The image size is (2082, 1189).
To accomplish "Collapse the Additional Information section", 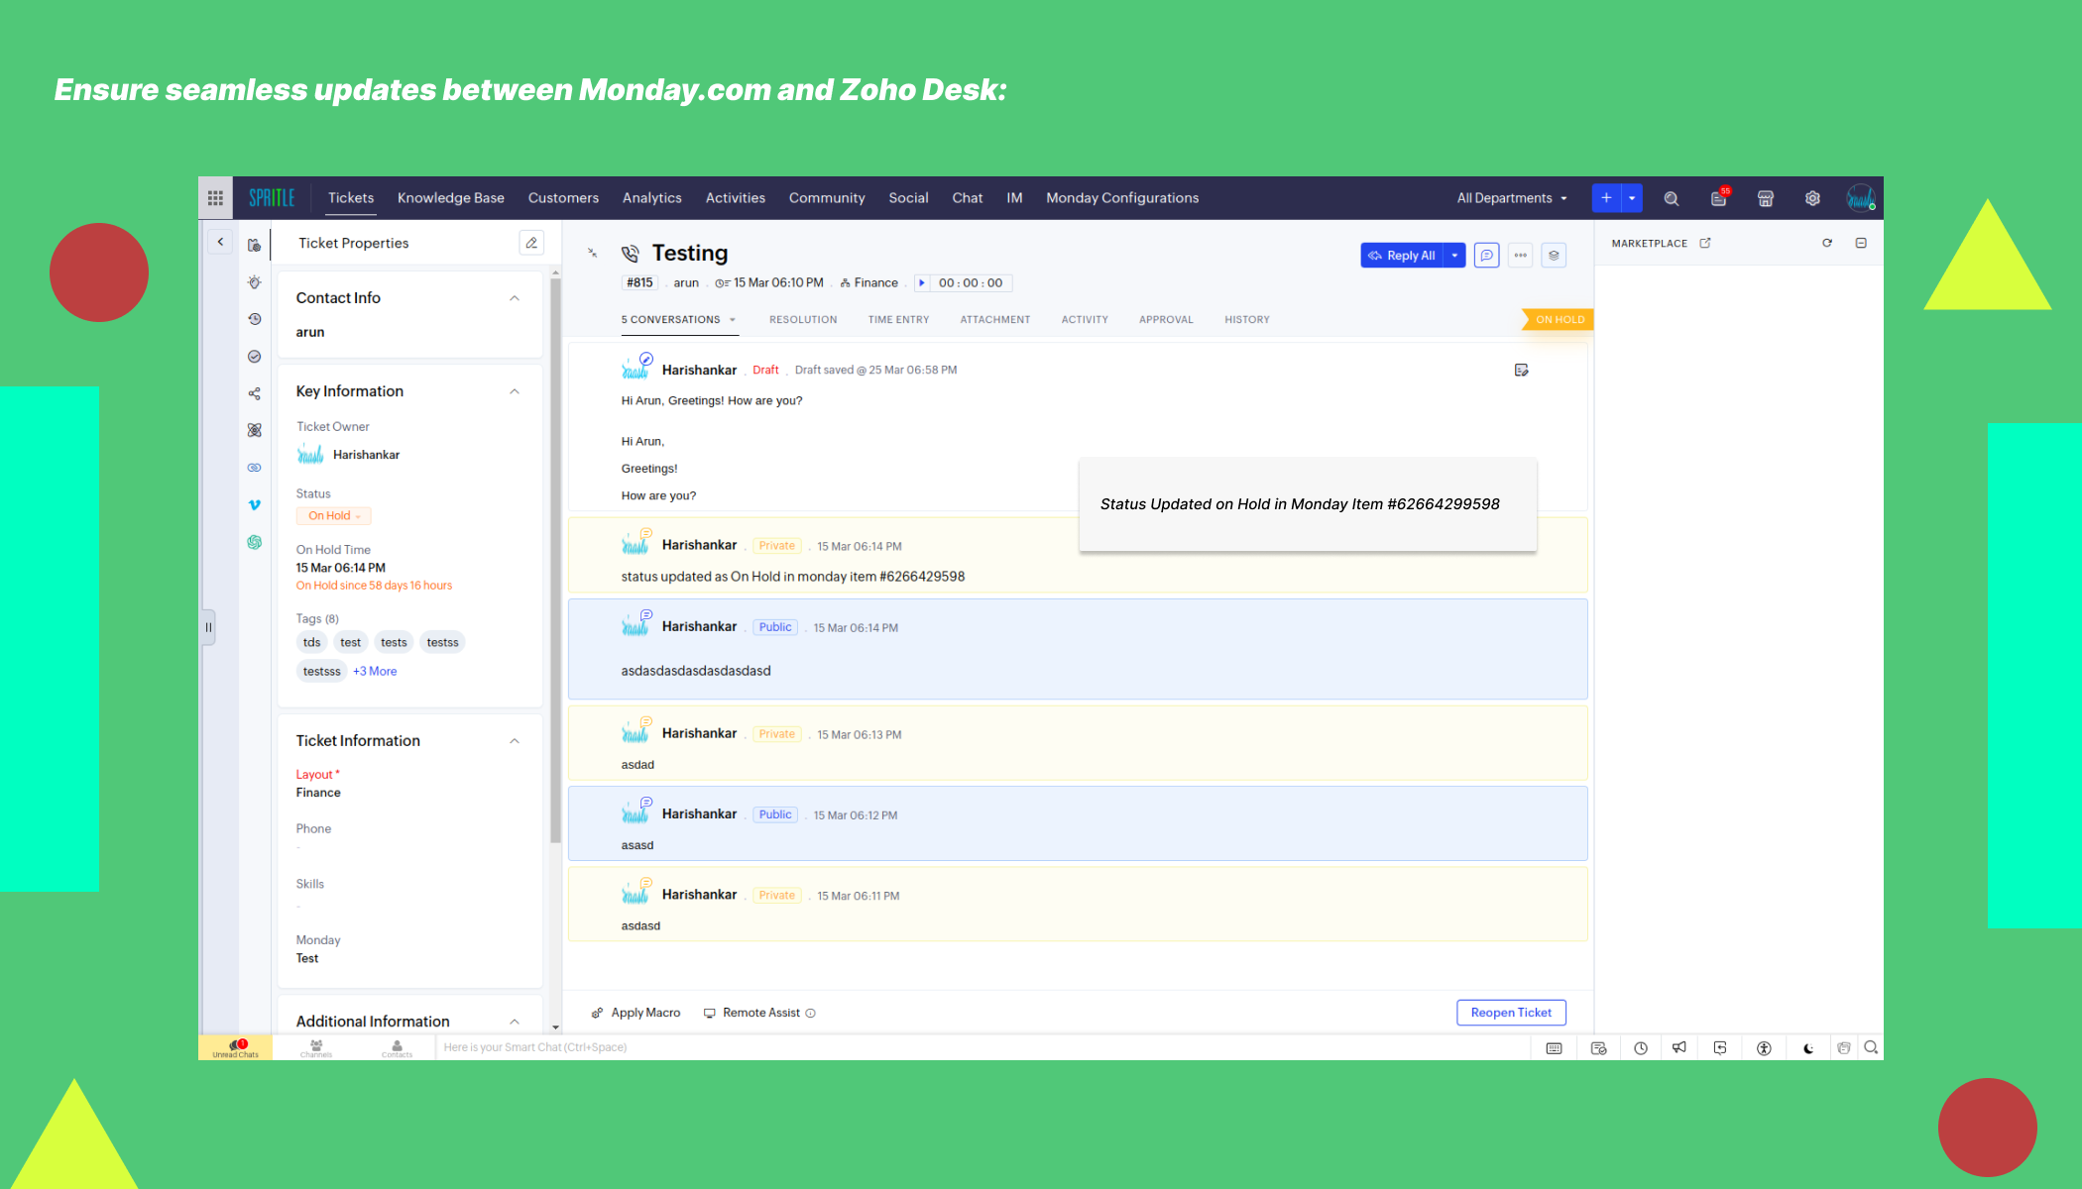I will click(515, 1022).
